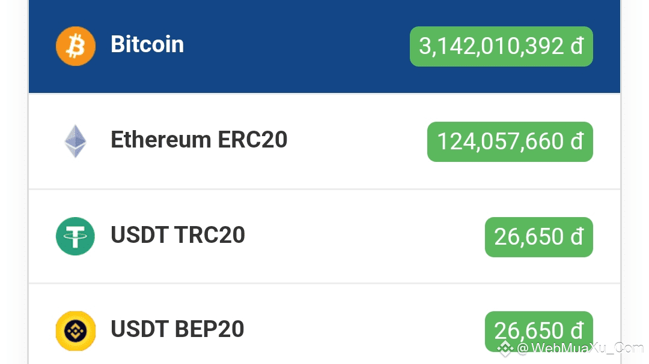Screen dimensions: 649x364
Task: Click the green Tether icon for USDT TRC20
Action: [75, 236]
